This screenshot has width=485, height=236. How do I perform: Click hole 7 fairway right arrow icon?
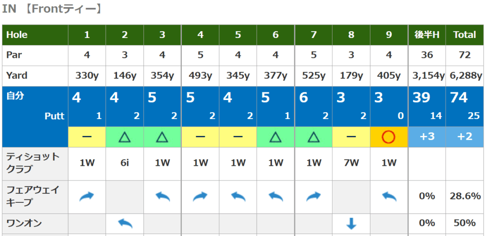[313, 196]
